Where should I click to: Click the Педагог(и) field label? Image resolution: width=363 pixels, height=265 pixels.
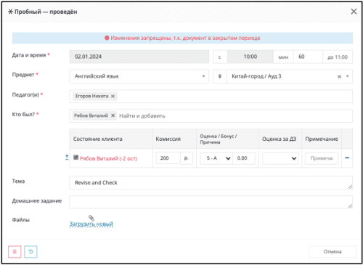click(x=25, y=94)
